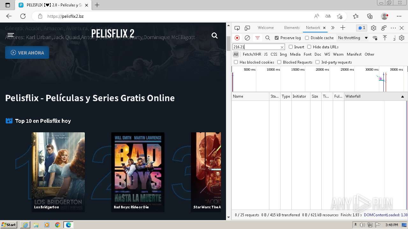Close the Network tab

(x=324, y=28)
